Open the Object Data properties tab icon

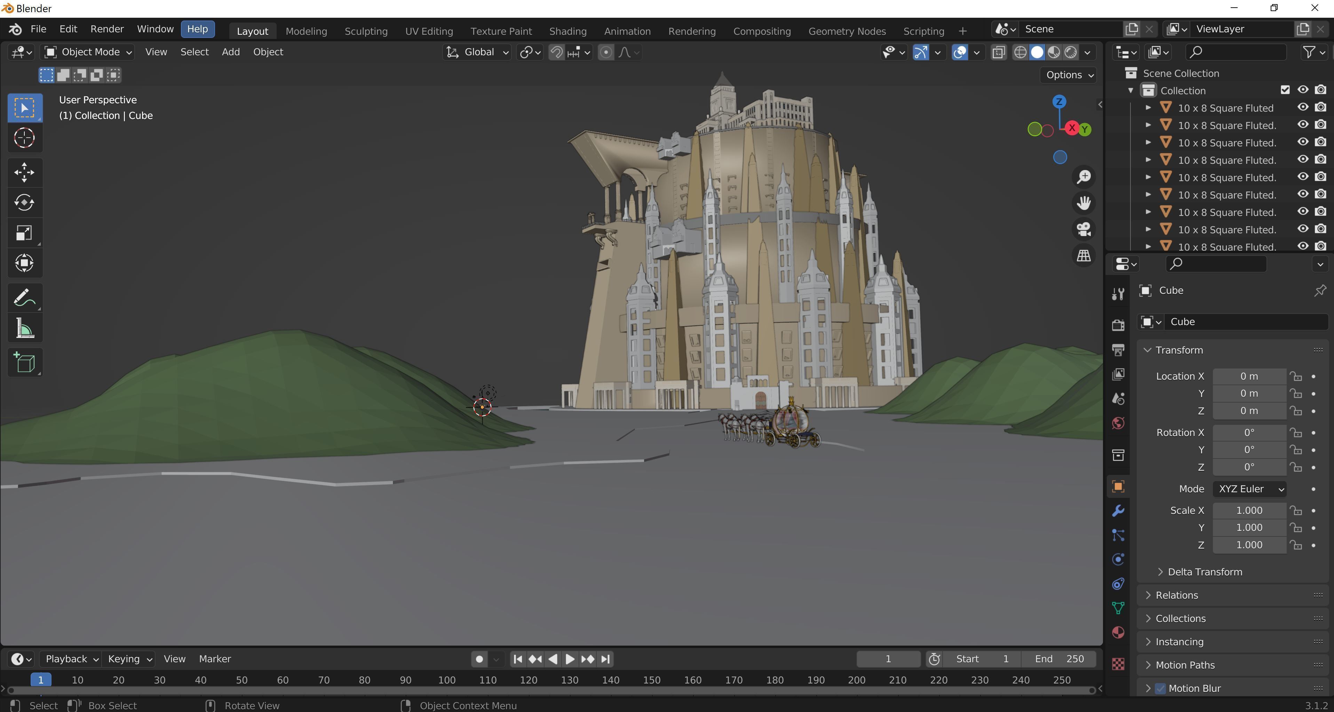(1118, 608)
